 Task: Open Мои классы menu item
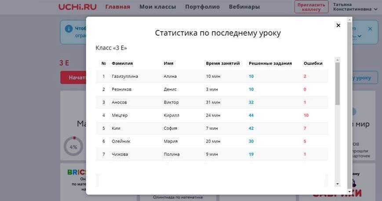[158, 7]
